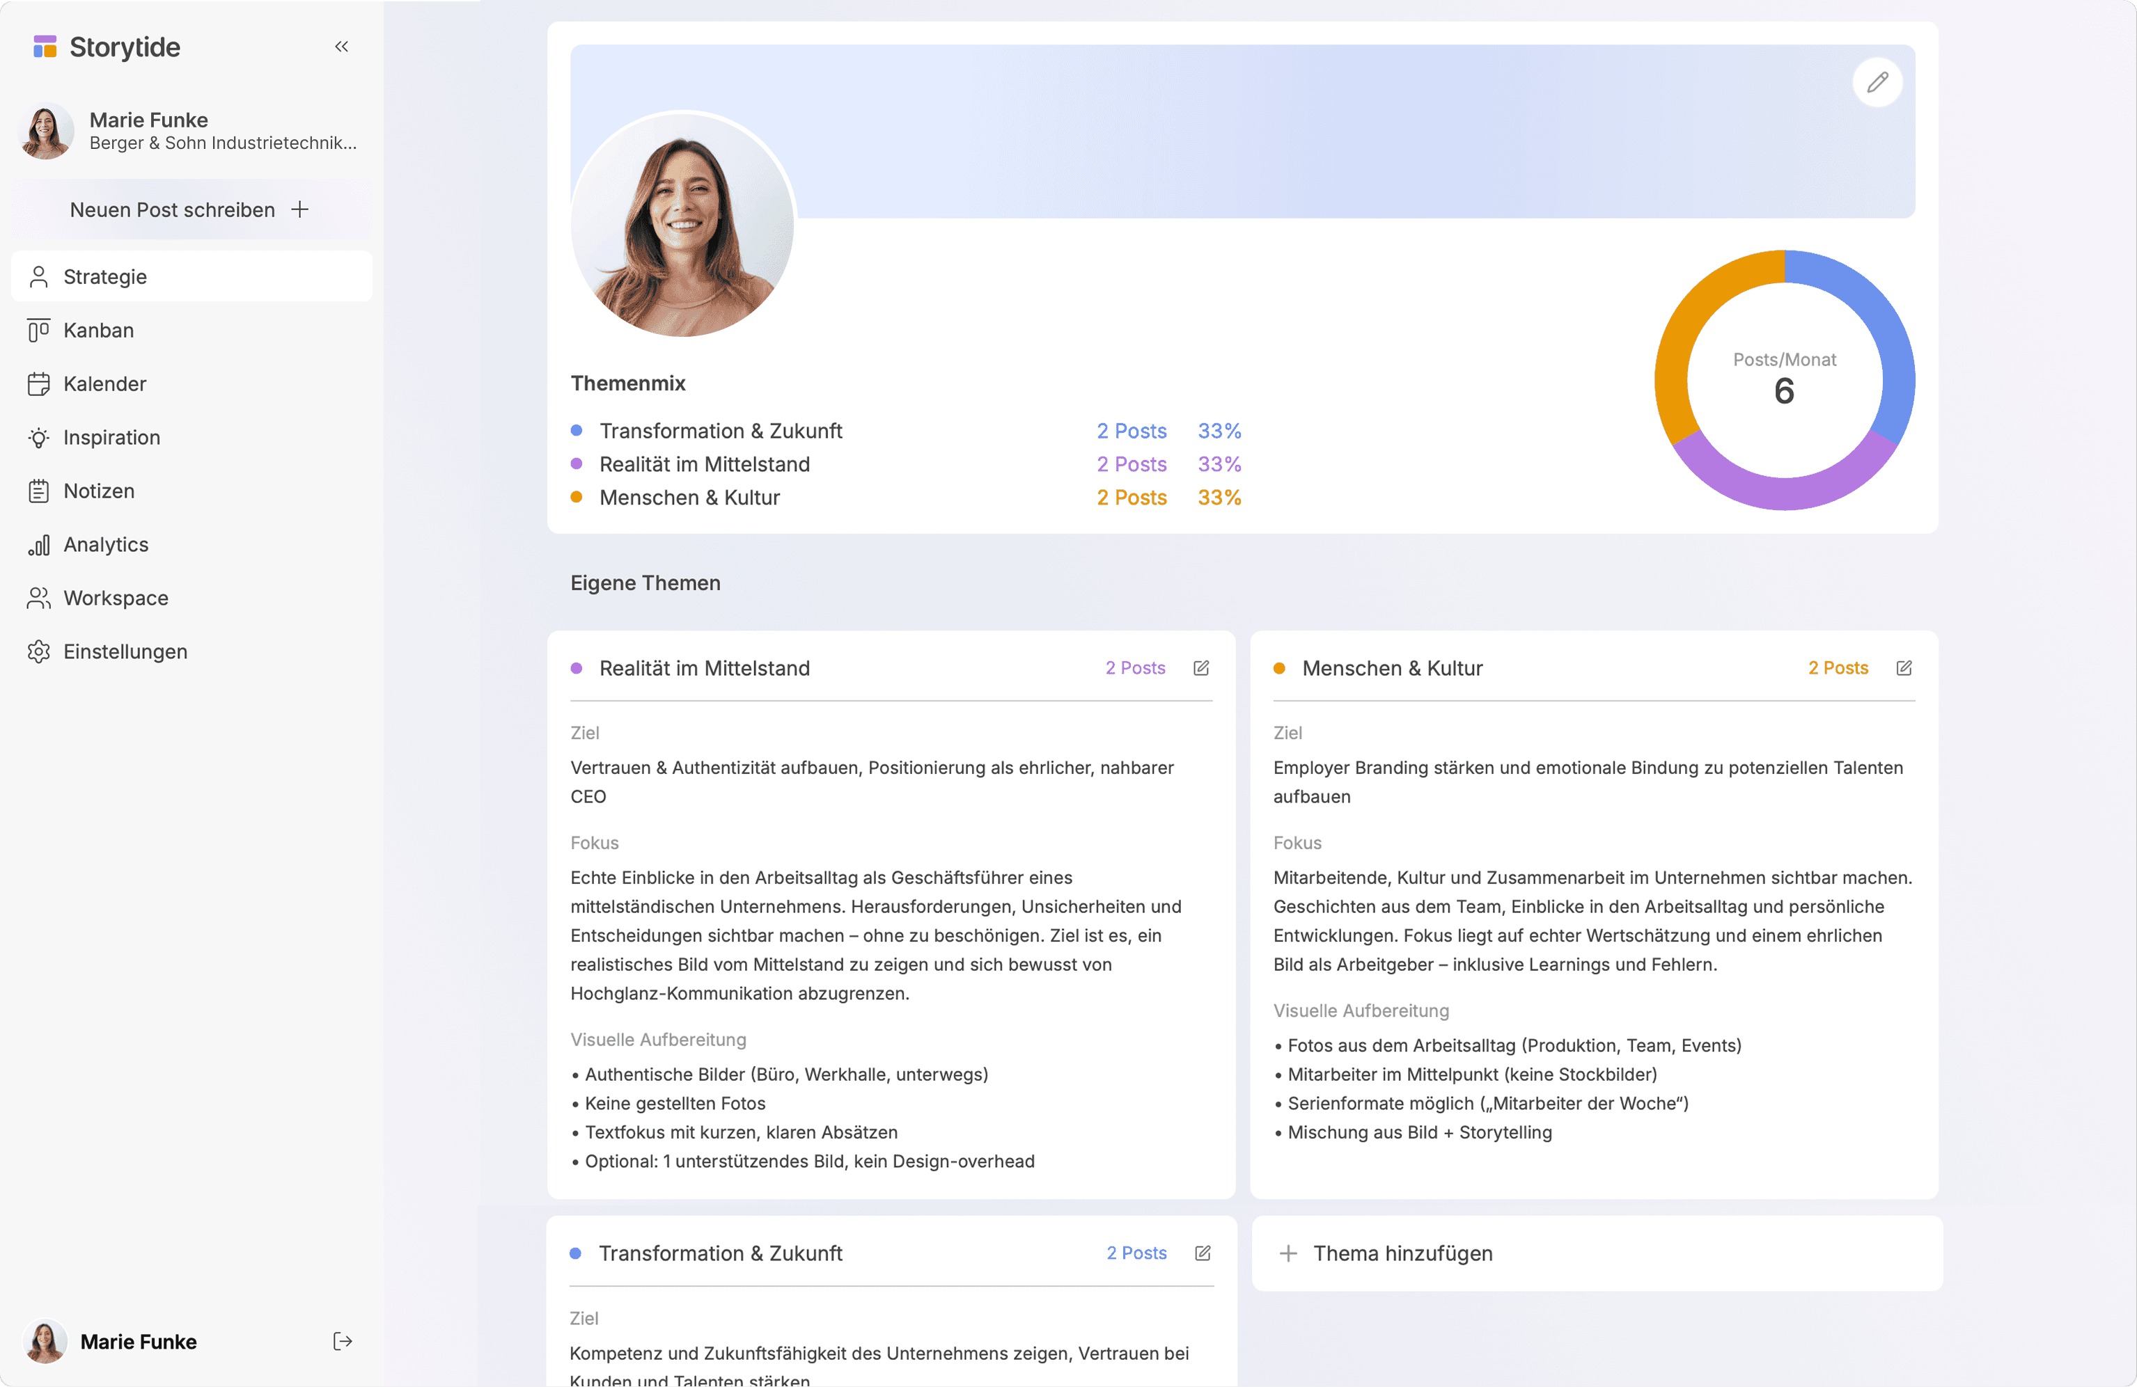Screen dimensions: 2137x1387
Task: Open the Kalender view
Action: [104, 384]
